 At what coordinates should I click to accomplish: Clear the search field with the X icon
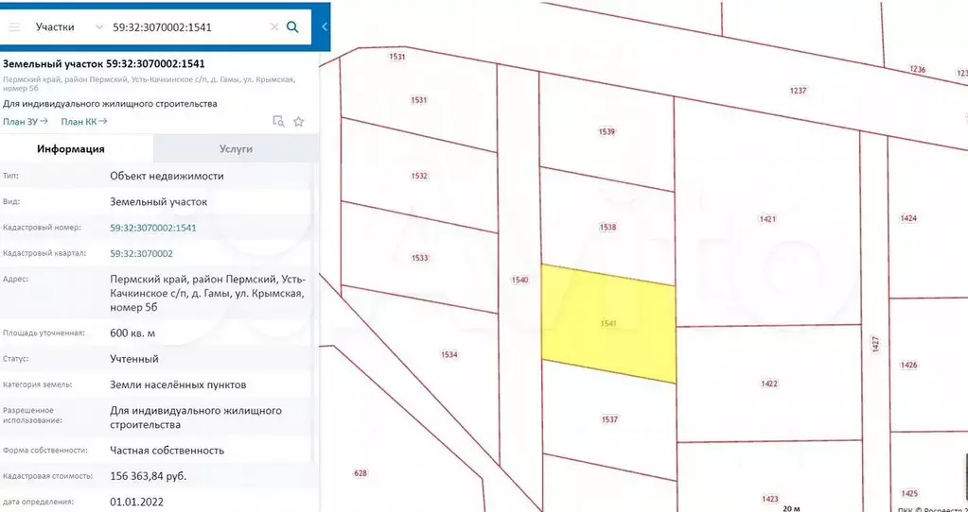274,27
